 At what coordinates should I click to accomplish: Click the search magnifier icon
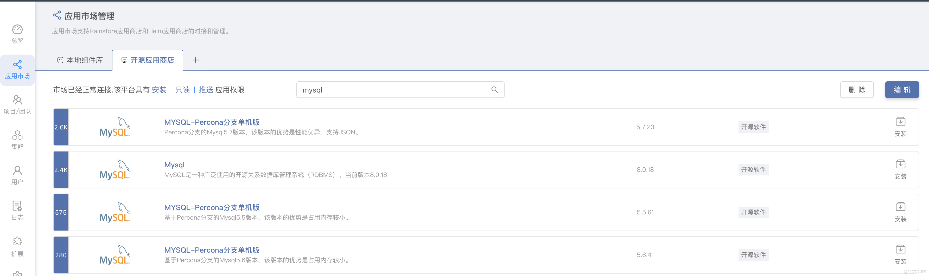(x=494, y=90)
